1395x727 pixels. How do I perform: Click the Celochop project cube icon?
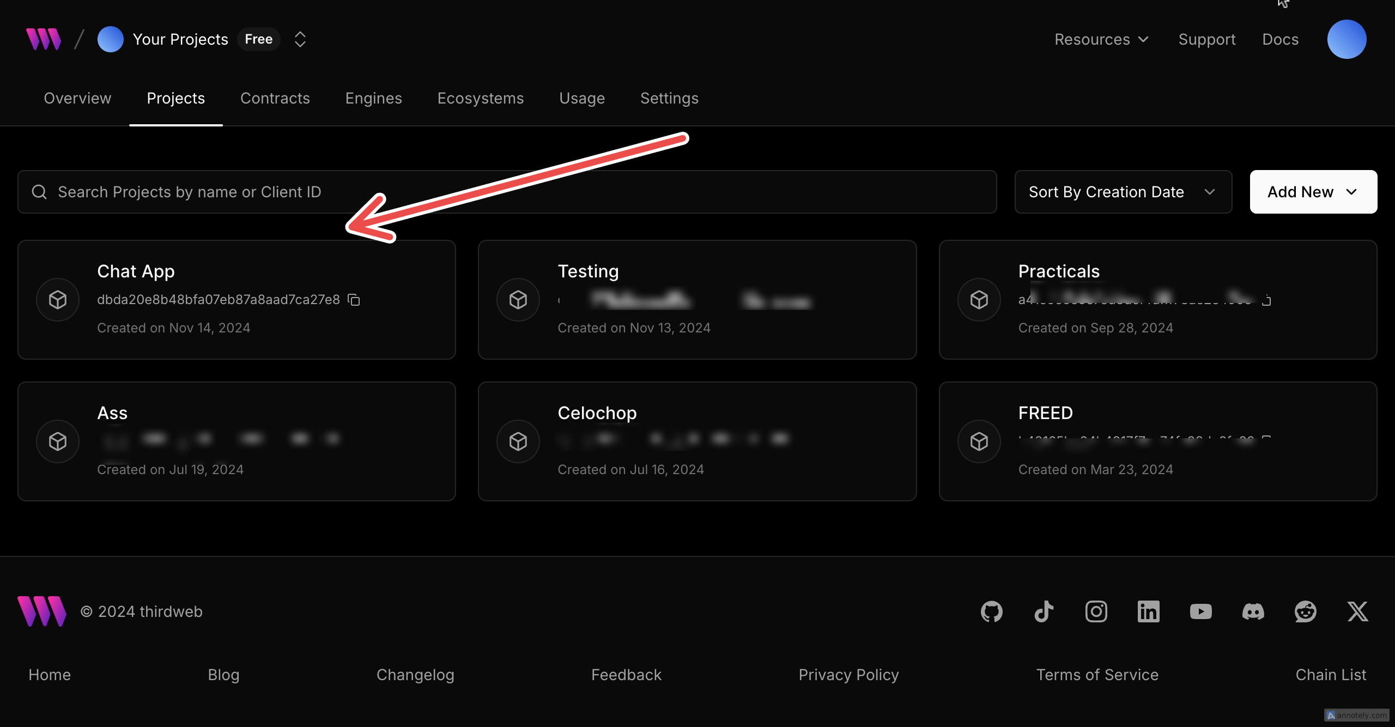(518, 441)
